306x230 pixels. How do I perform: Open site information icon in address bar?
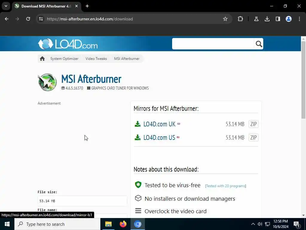click(41, 19)
